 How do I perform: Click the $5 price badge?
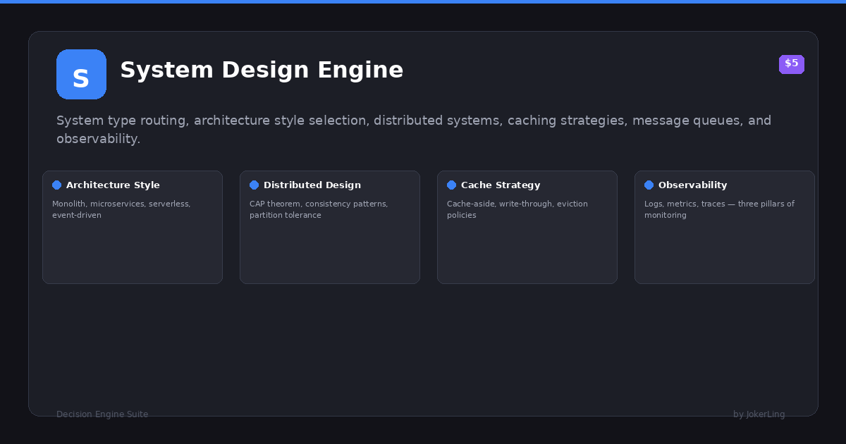(x=791, y=64)
